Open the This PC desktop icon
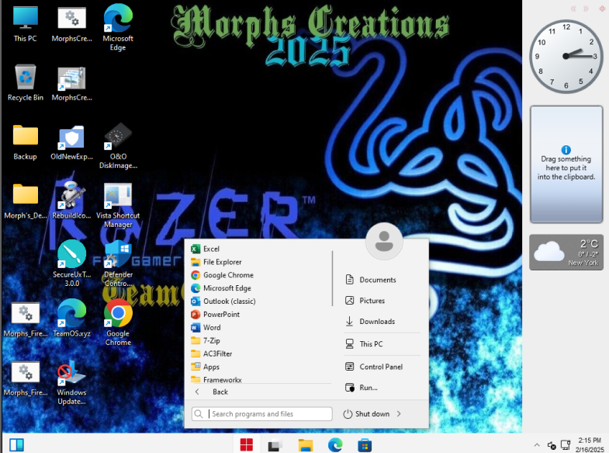Screen dimensions: 609x453 pos(26,25)
